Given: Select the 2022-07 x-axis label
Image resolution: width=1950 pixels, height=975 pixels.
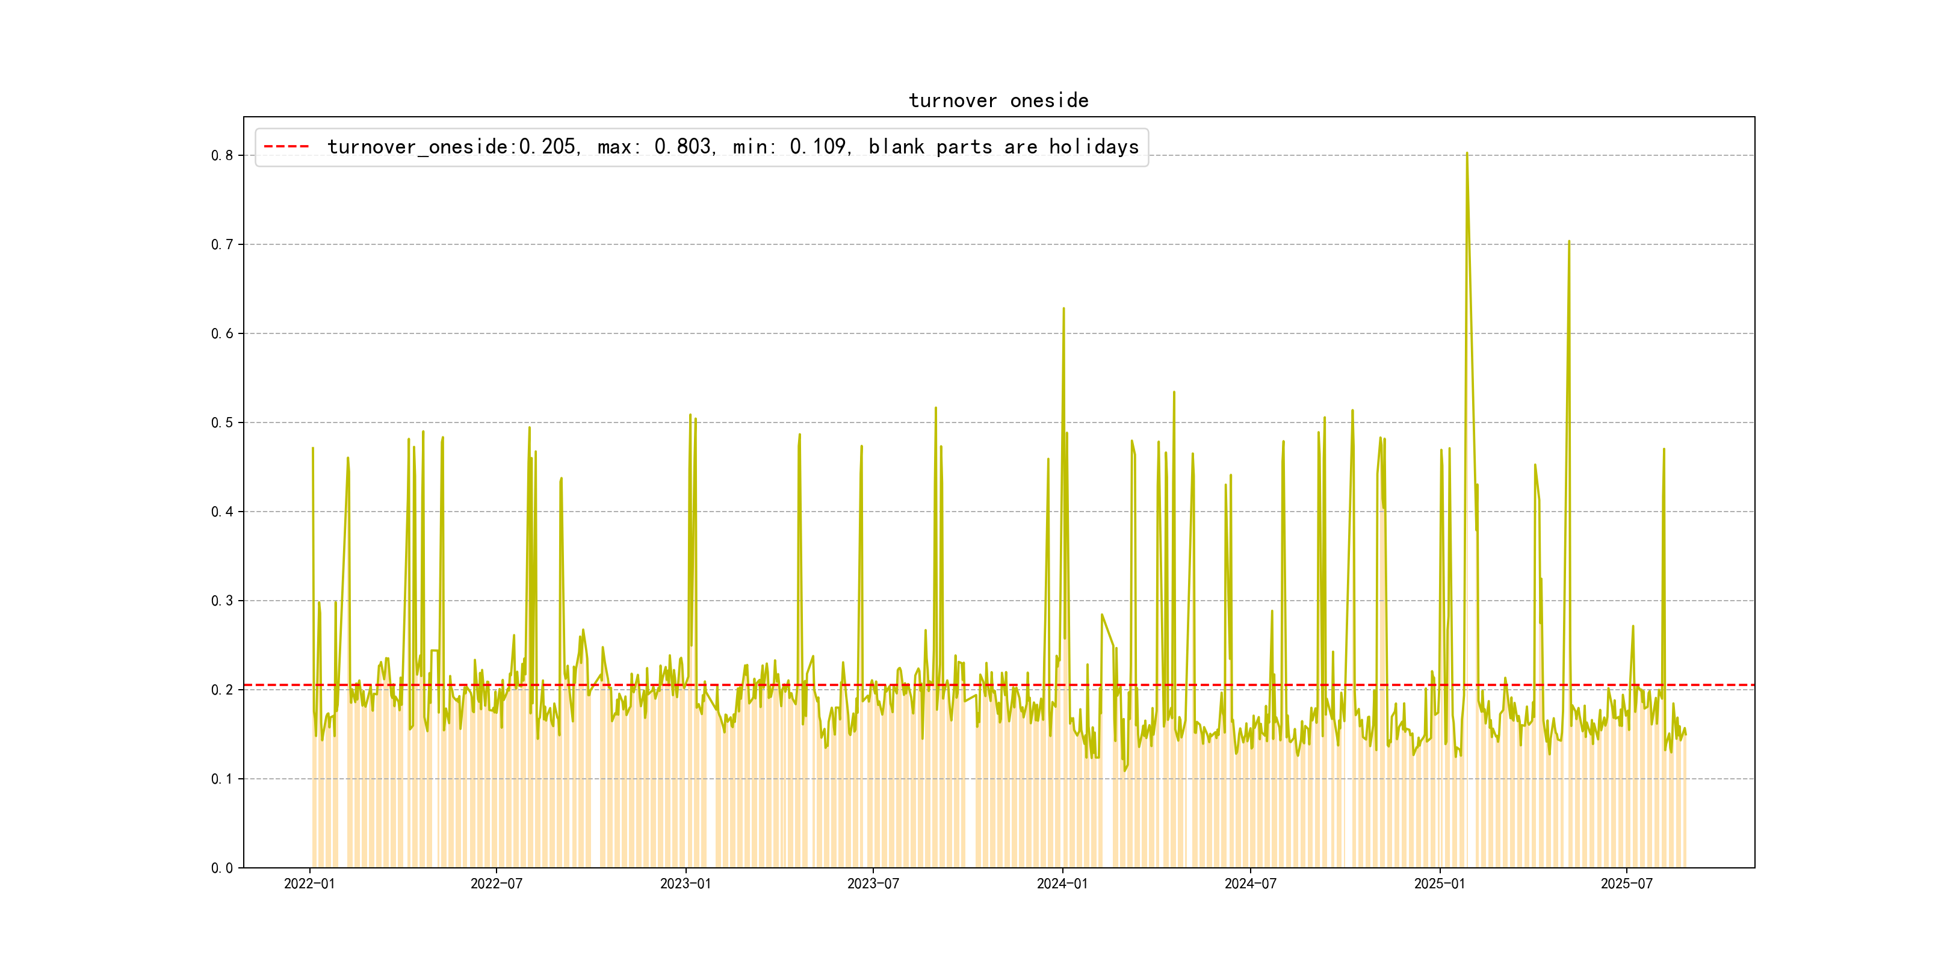Looking at the screenshot, I should [x=497, y=884].
